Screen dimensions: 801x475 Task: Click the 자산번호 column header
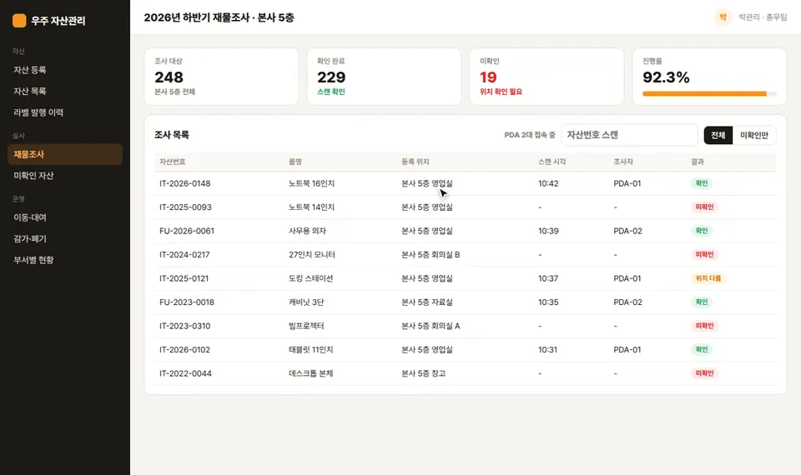click(172, 162)
